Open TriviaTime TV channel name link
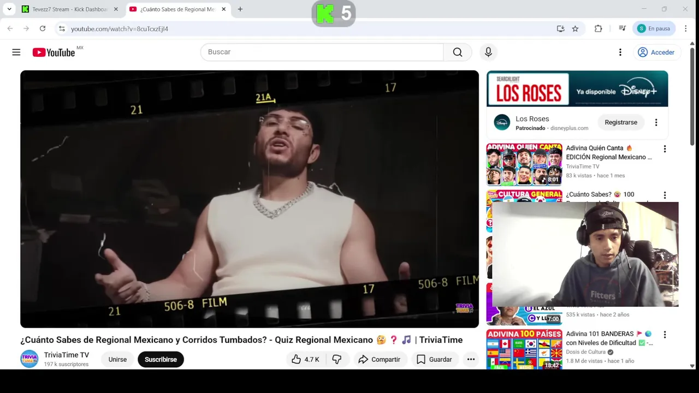Viewport: 699px width, 393px height. 66,355
